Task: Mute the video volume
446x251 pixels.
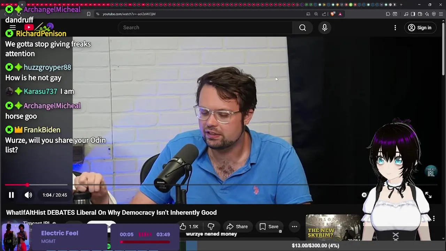Action: point(28,195)
